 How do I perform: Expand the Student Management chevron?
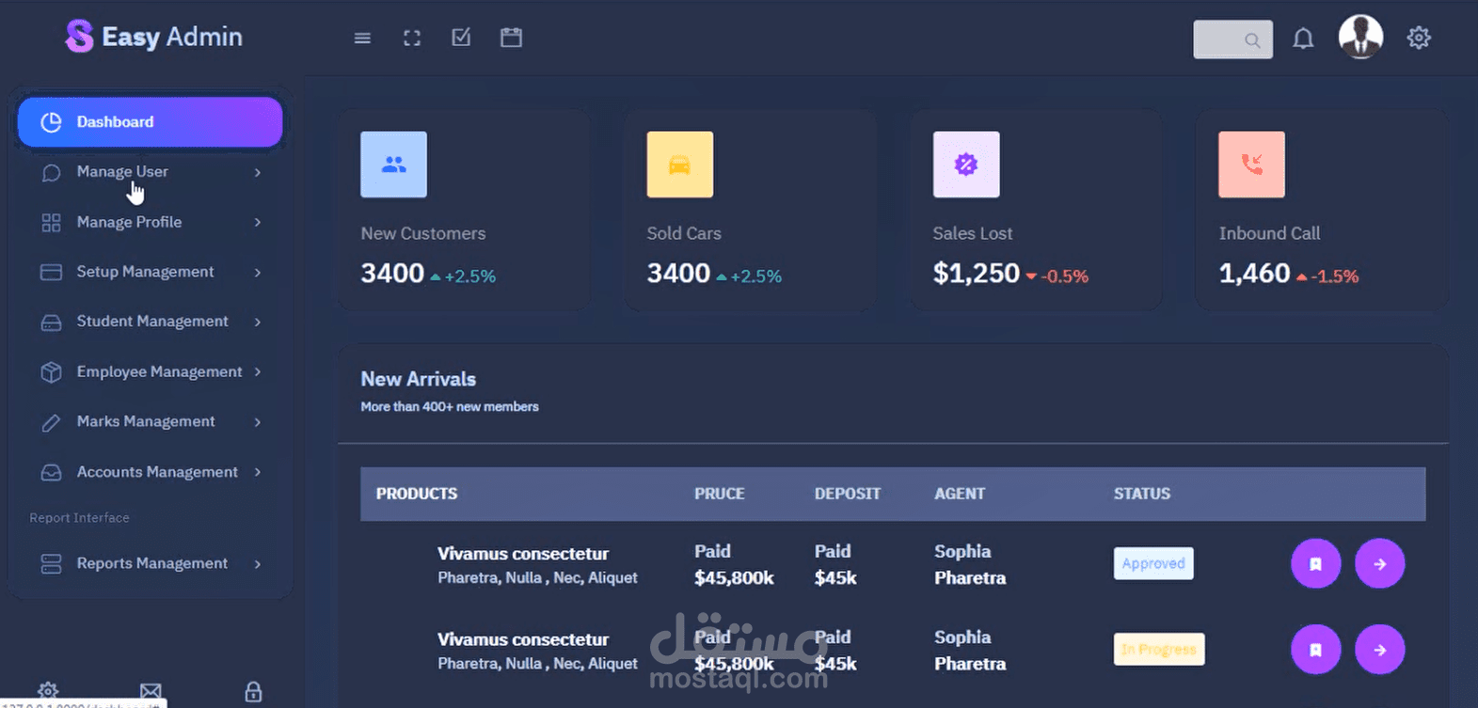(x=257, y=322)
